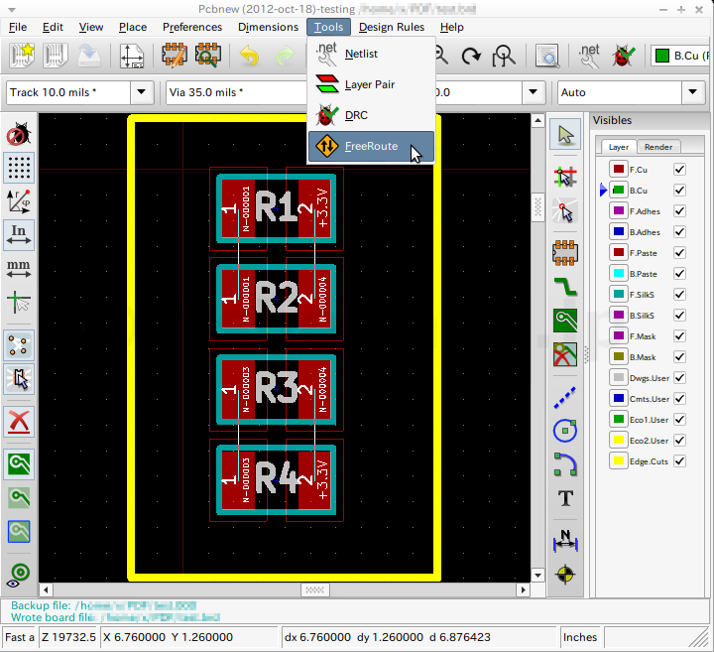Switch to the Layer tab
714x652 pixels.
click(x=618, y=147)
